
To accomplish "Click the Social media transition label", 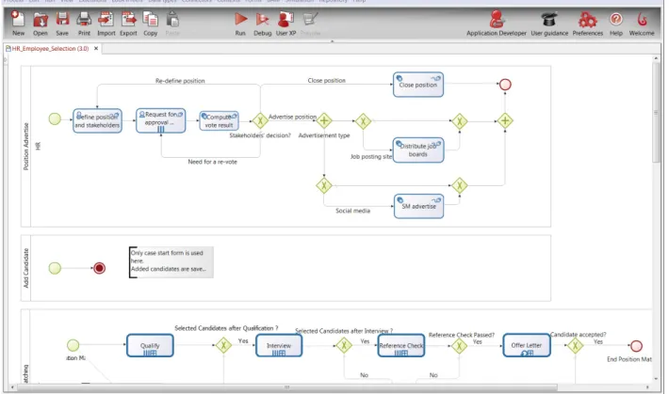I will click(352, 211).
